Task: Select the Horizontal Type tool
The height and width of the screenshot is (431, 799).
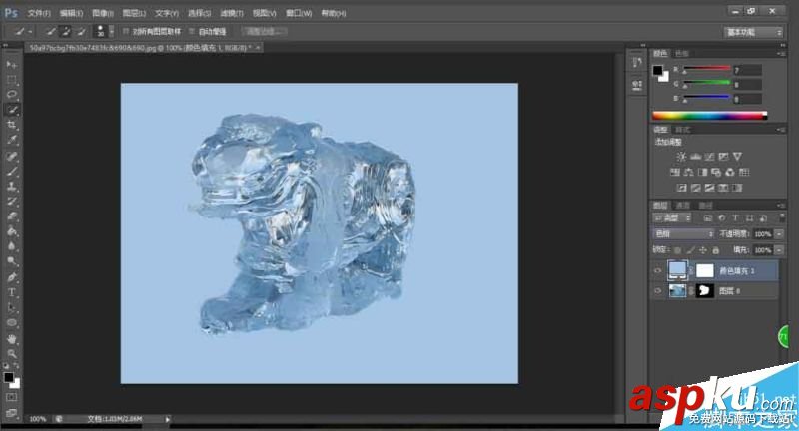Action: (x=12, y=292)
